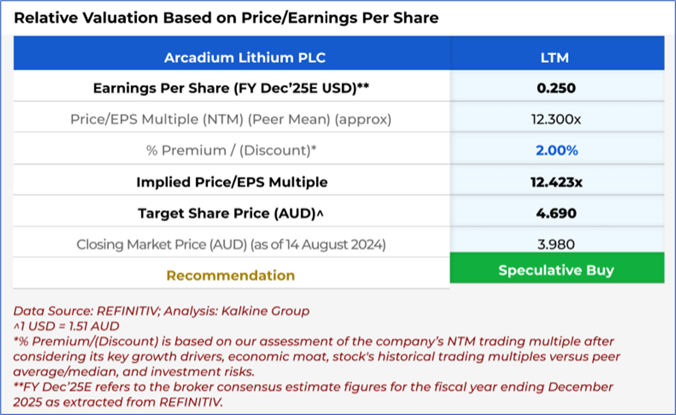Click the 4.690 target price value
Viewport: 676px width, 415px height.
click(556, 213)
